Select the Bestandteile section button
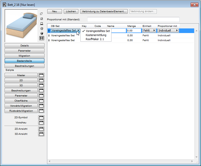Image resolution: width=201 pixels, height=166 pixels. (x=25, y=61)
